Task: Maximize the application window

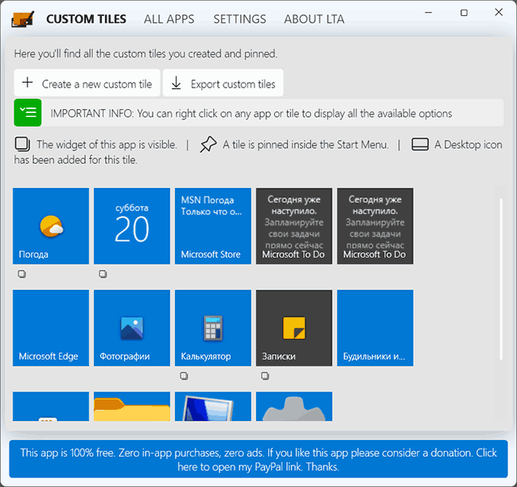Action: click(464, 13)
